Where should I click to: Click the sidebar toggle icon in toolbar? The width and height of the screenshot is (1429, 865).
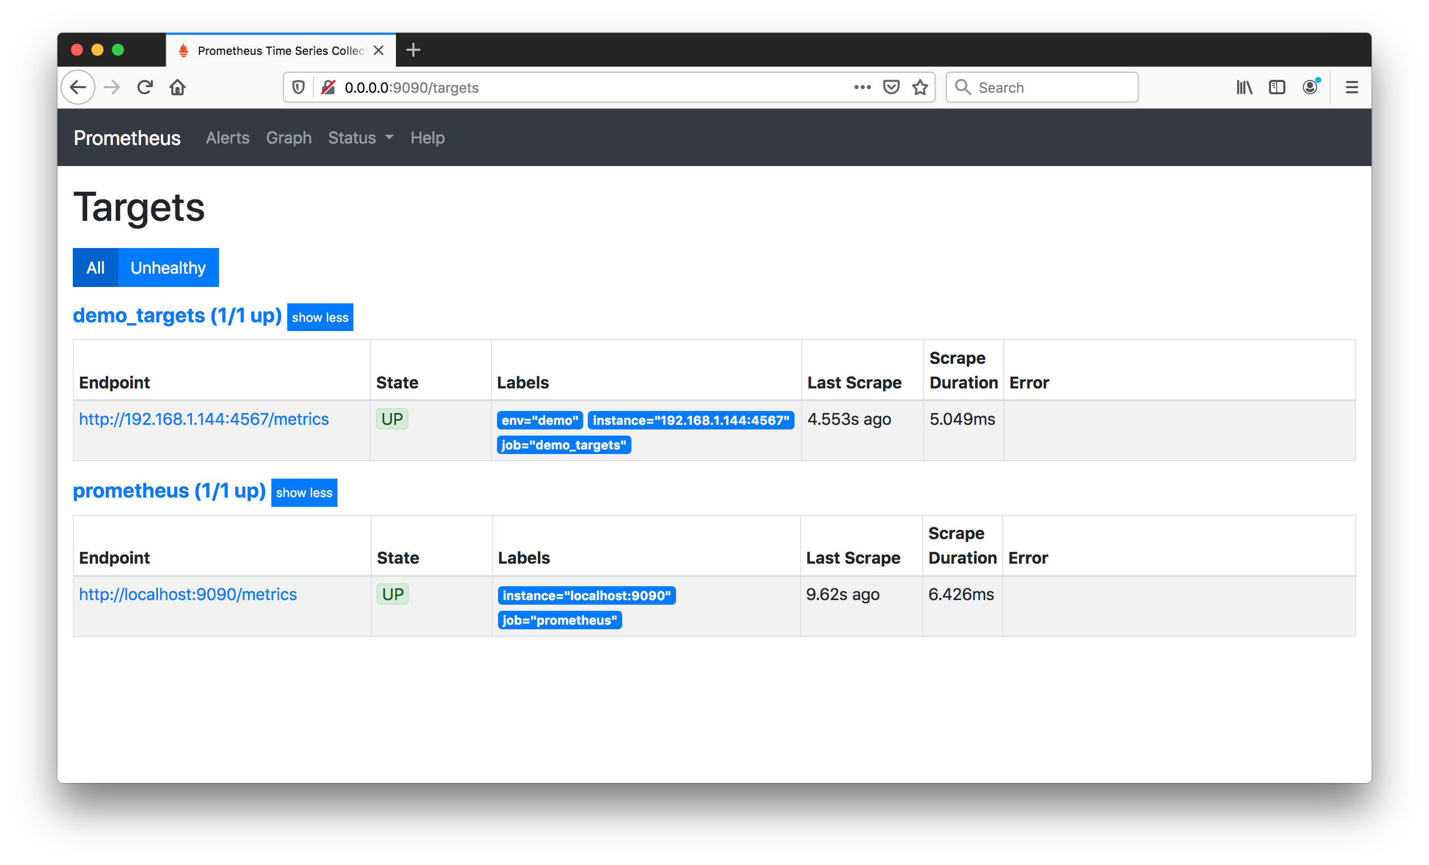[1277, 87]
